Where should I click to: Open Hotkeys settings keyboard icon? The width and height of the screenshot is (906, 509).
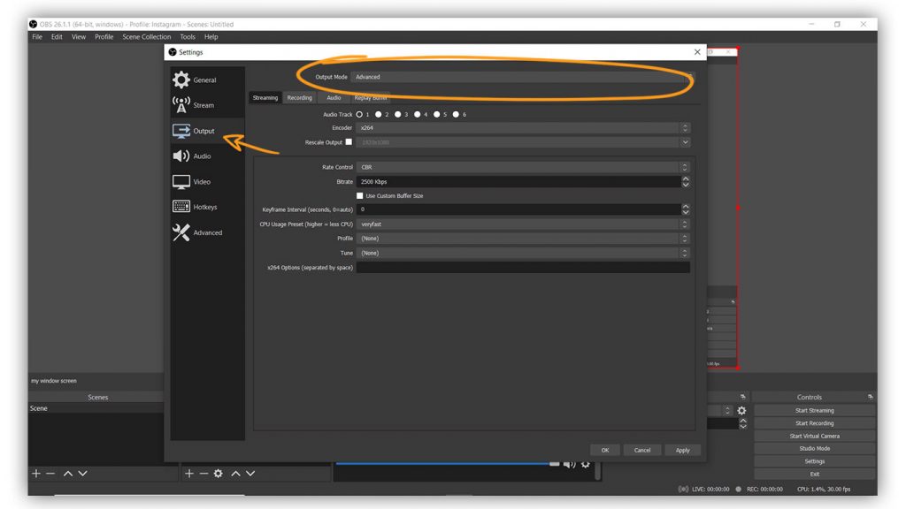(x=180, y=207)
